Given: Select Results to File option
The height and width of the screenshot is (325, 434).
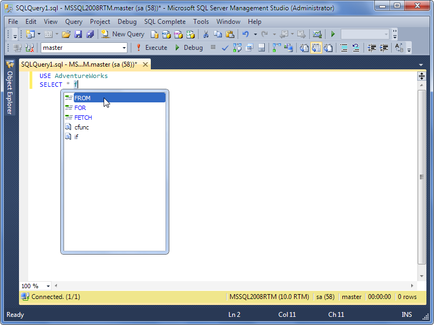Looking at the screenshot, I should 328,48.
